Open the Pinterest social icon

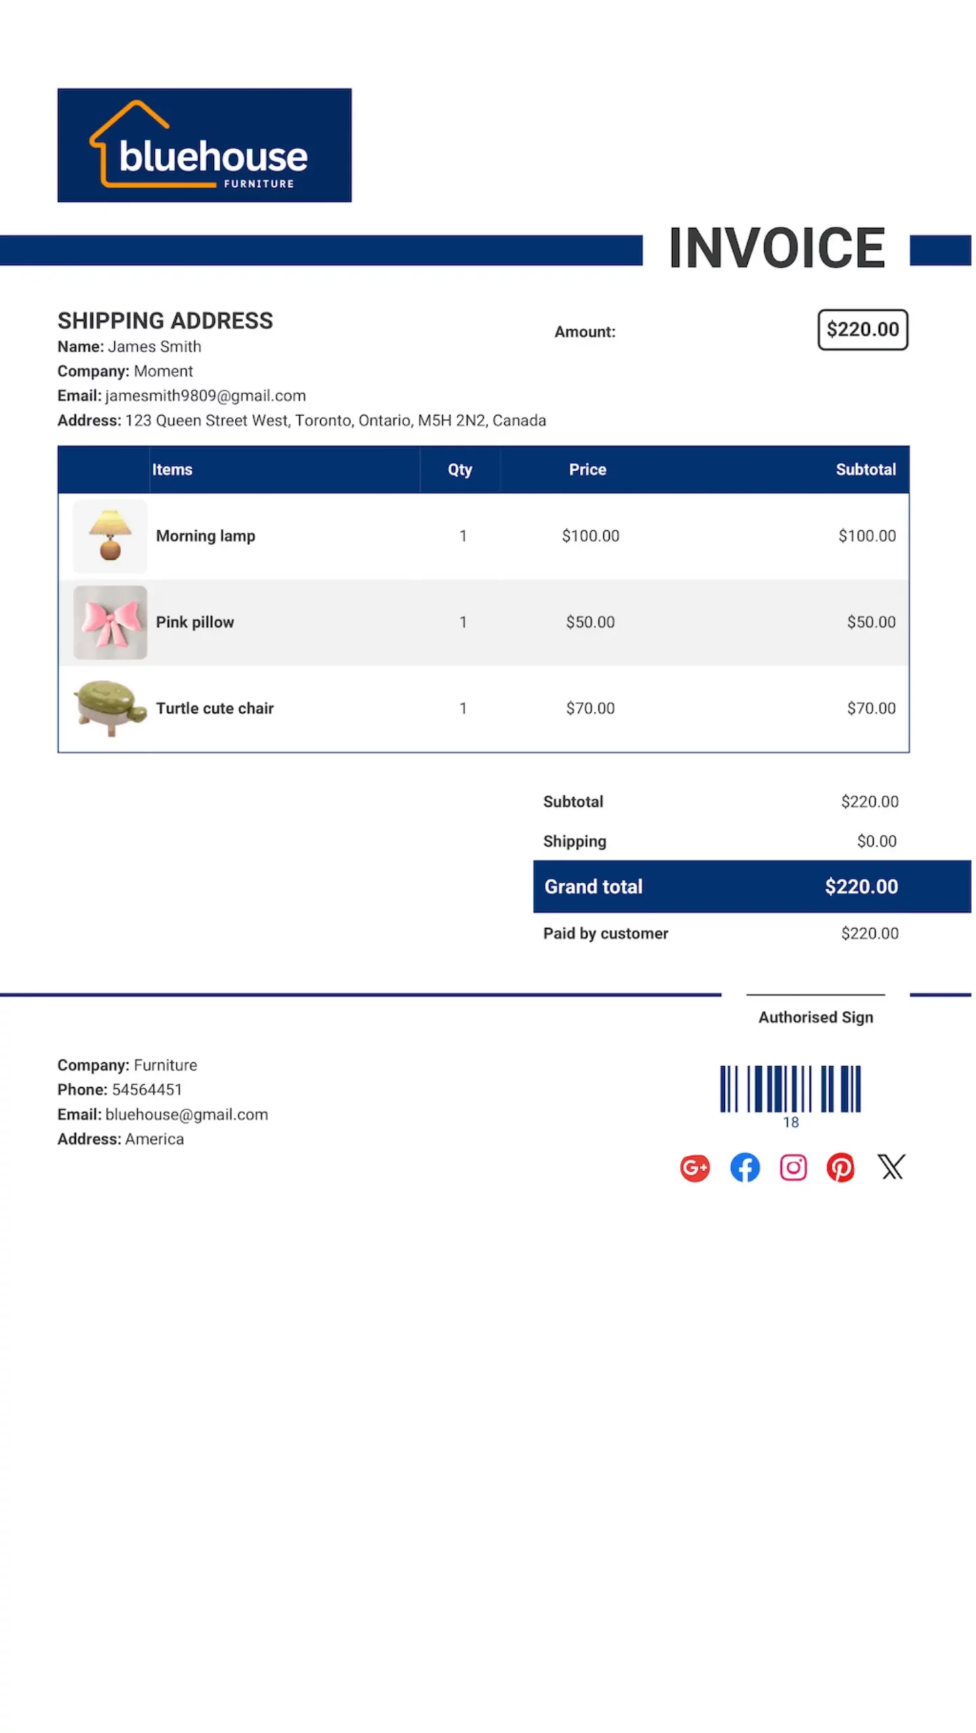(x=840, y=1168)
